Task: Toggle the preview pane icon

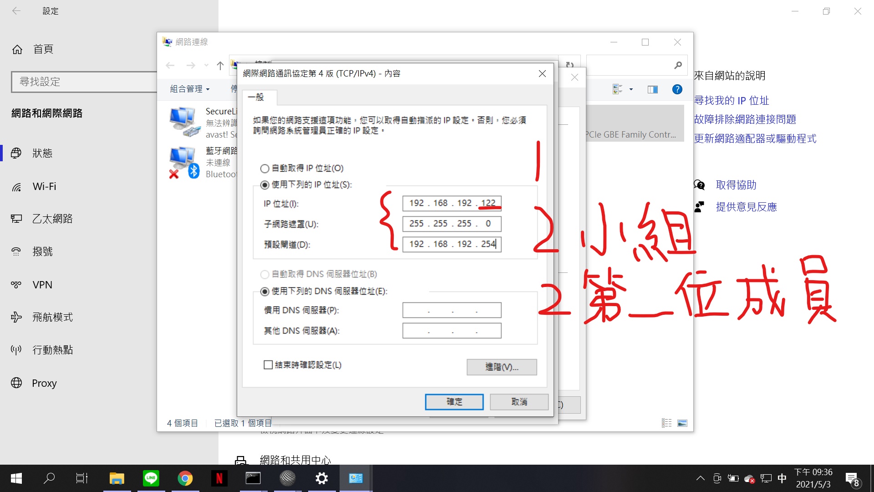Action: tap(652, 89)
